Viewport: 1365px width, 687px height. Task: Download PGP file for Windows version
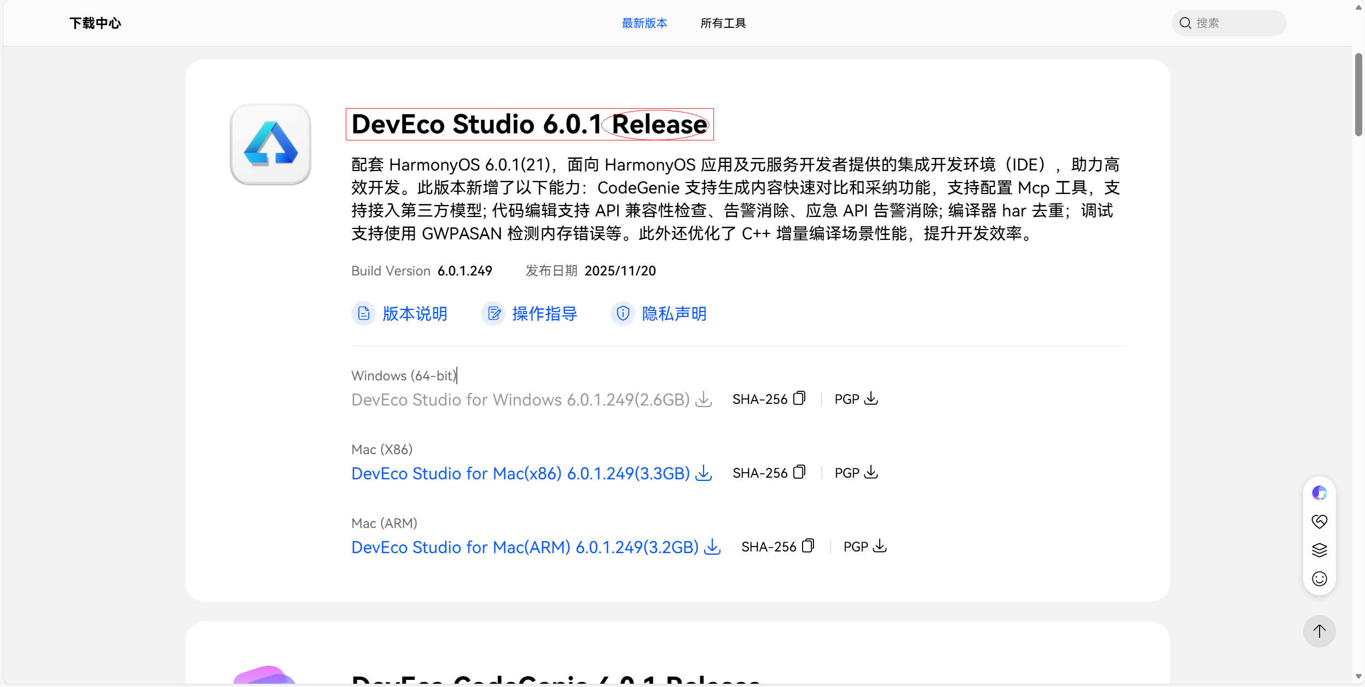870,398
